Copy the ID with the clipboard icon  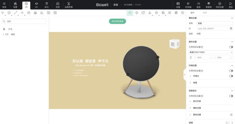(x=231, y=28)
